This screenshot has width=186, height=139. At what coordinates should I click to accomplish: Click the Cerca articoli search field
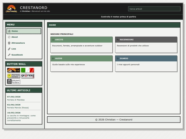click(154, 9)
